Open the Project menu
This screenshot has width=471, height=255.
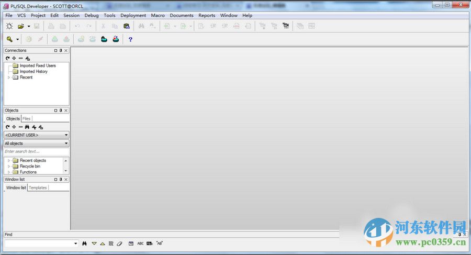[38, 15]
